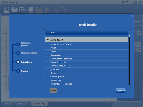Select the 'Constructor' row

click(87, 55)
